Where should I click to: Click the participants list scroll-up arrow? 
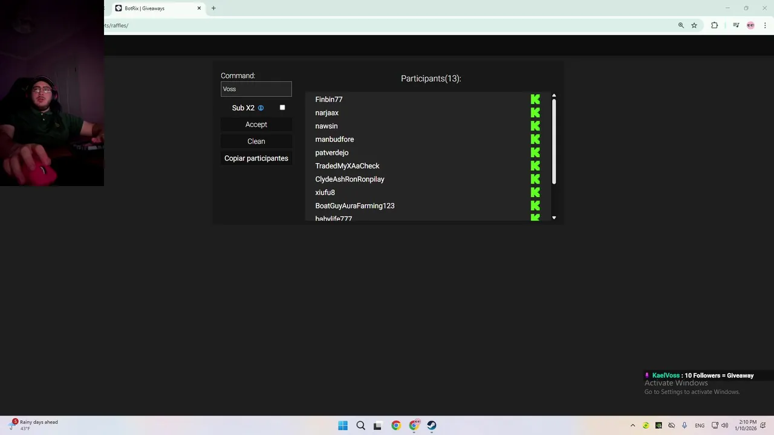(554, 95)
